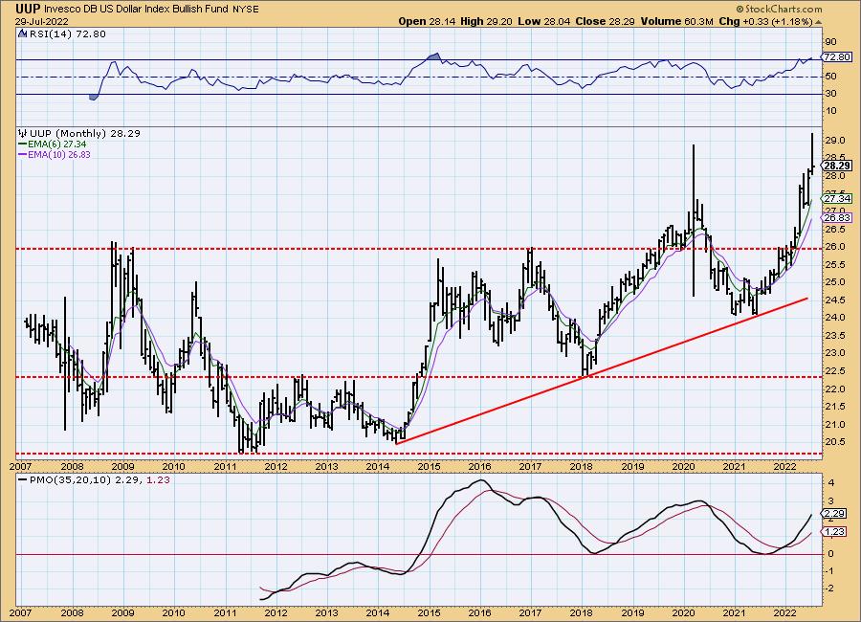This screenshot has height=622, width=861.
Task: Click 2012 on the bottom PMO time axis
Action: 276,612
